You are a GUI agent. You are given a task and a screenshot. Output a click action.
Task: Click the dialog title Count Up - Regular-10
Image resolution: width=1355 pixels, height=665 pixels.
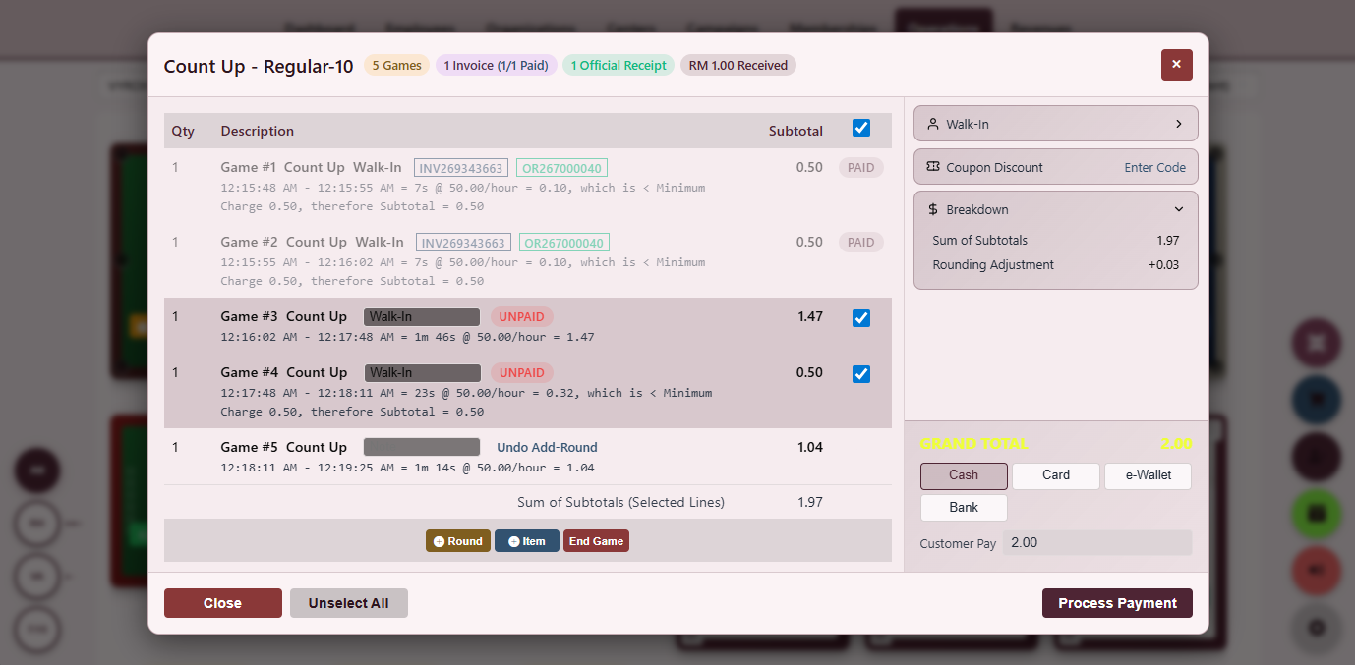pyautogui.click(x=259, y=66)
